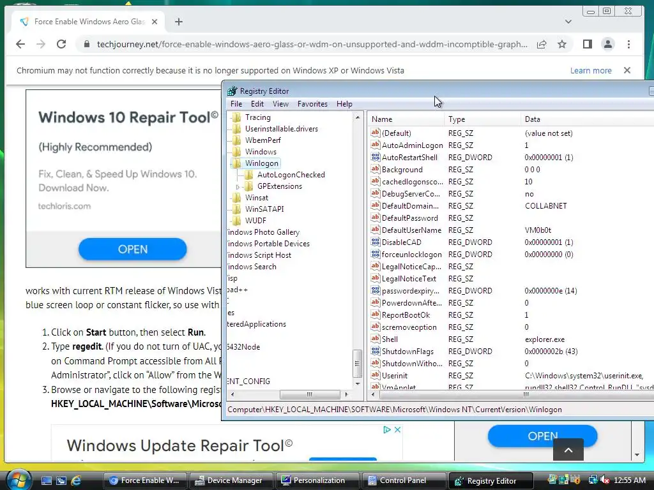Dismiss the Chromium unsupported warning bar
This screenshot has width=654, height=490.
(x=627, y=70)
